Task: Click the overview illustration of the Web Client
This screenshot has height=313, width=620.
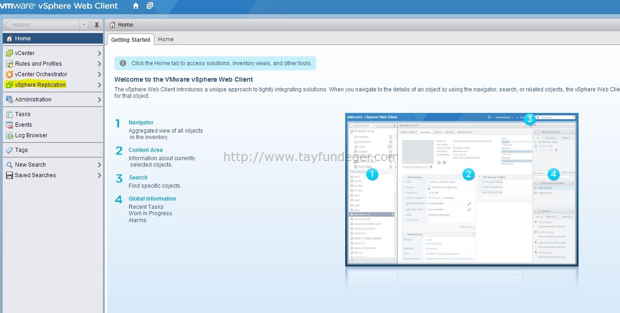Action: tap(462, 190)
